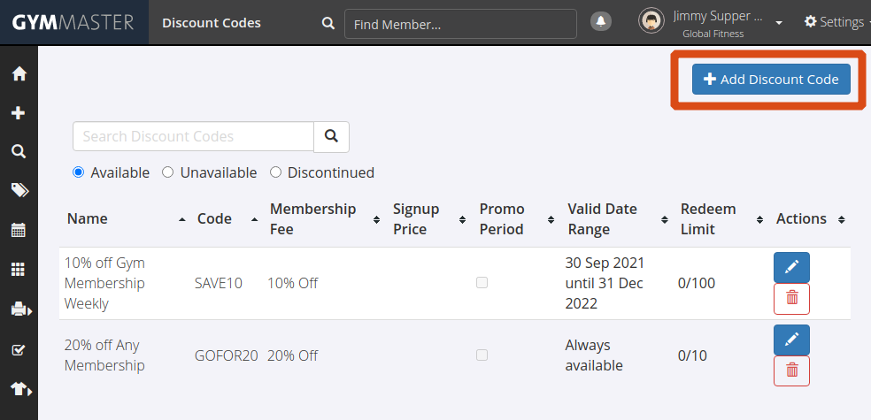
Task: Delete the GOFOR20 discount code
Action: [x=791, y=371]
